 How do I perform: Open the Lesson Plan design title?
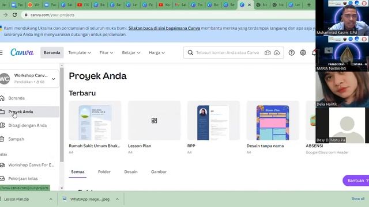(140, 145)
